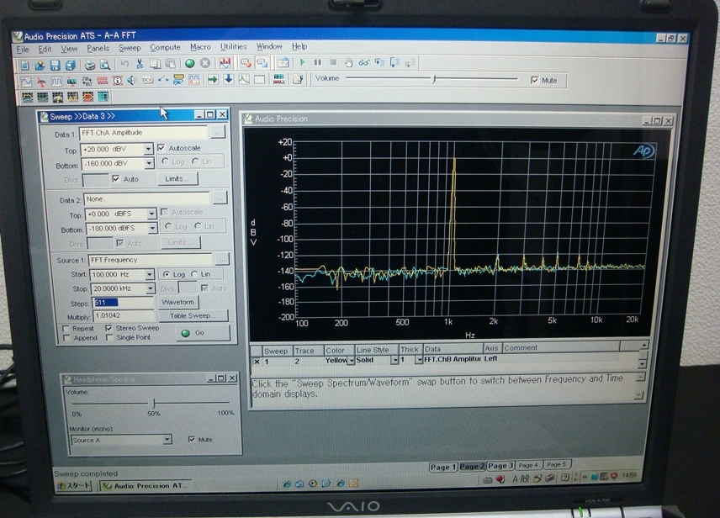
Task: Click the Open file toolbar icon
Action: (x=40, y=65)
